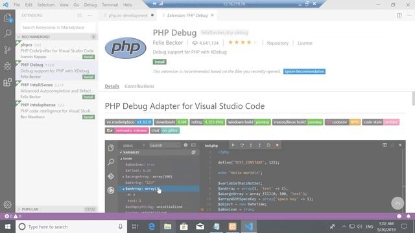415x233 pixels.
Task: Open the Search view in activity bar
Action: point(7,34)
